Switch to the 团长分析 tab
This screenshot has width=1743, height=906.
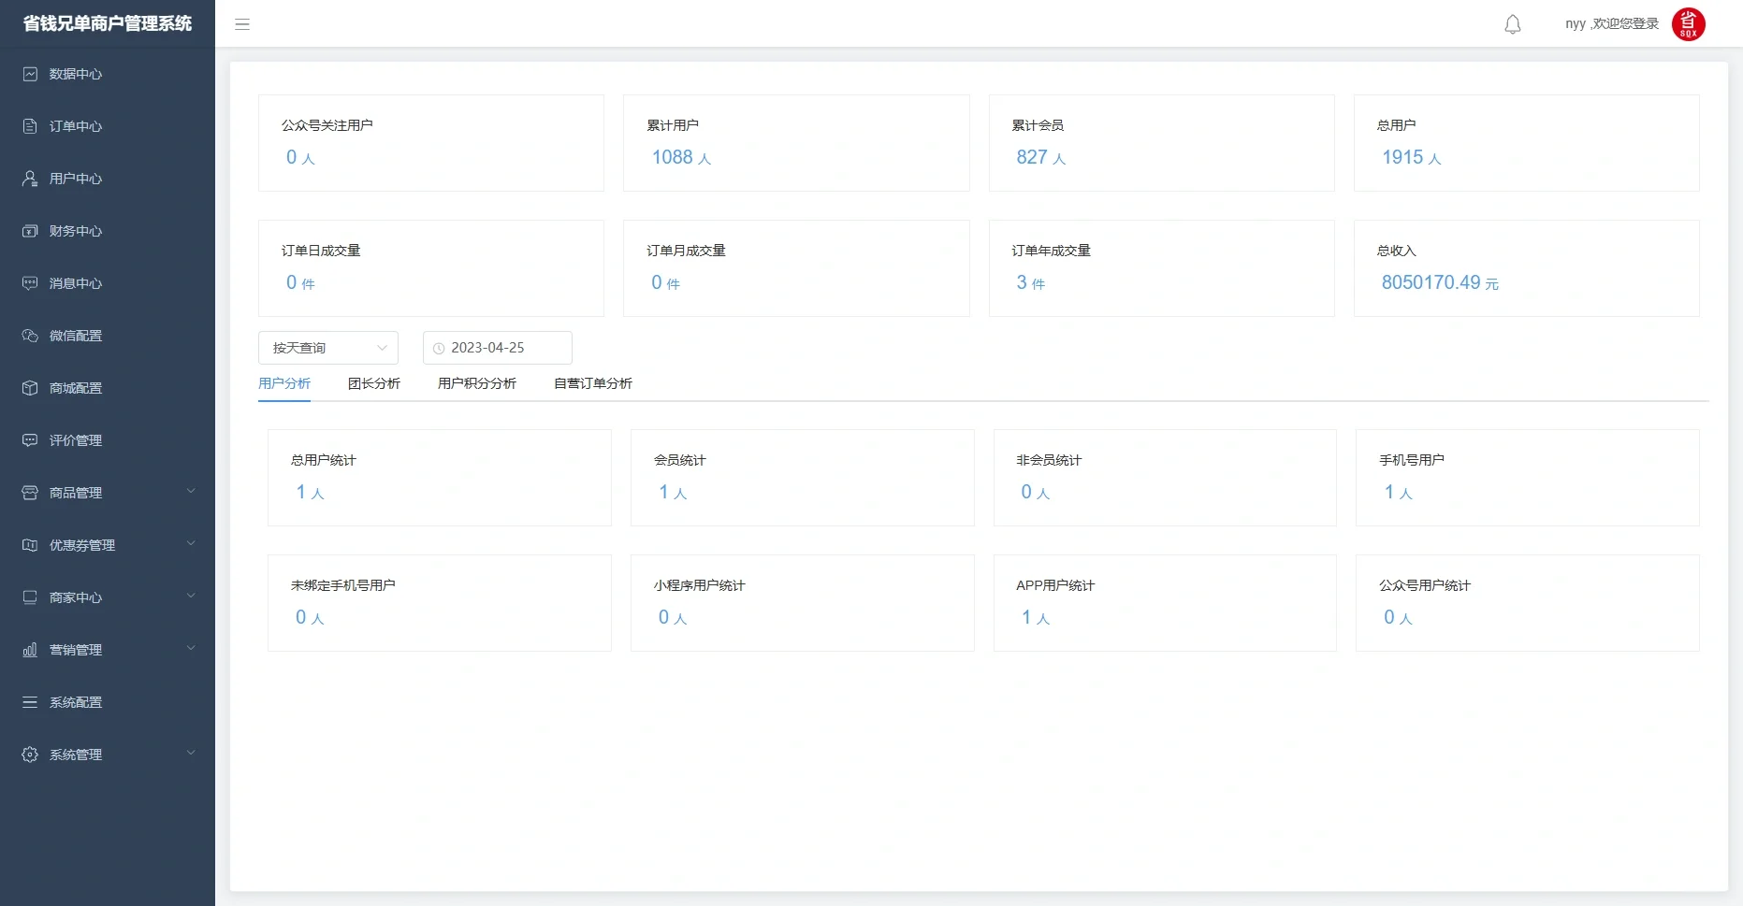(x=373, y=383)
